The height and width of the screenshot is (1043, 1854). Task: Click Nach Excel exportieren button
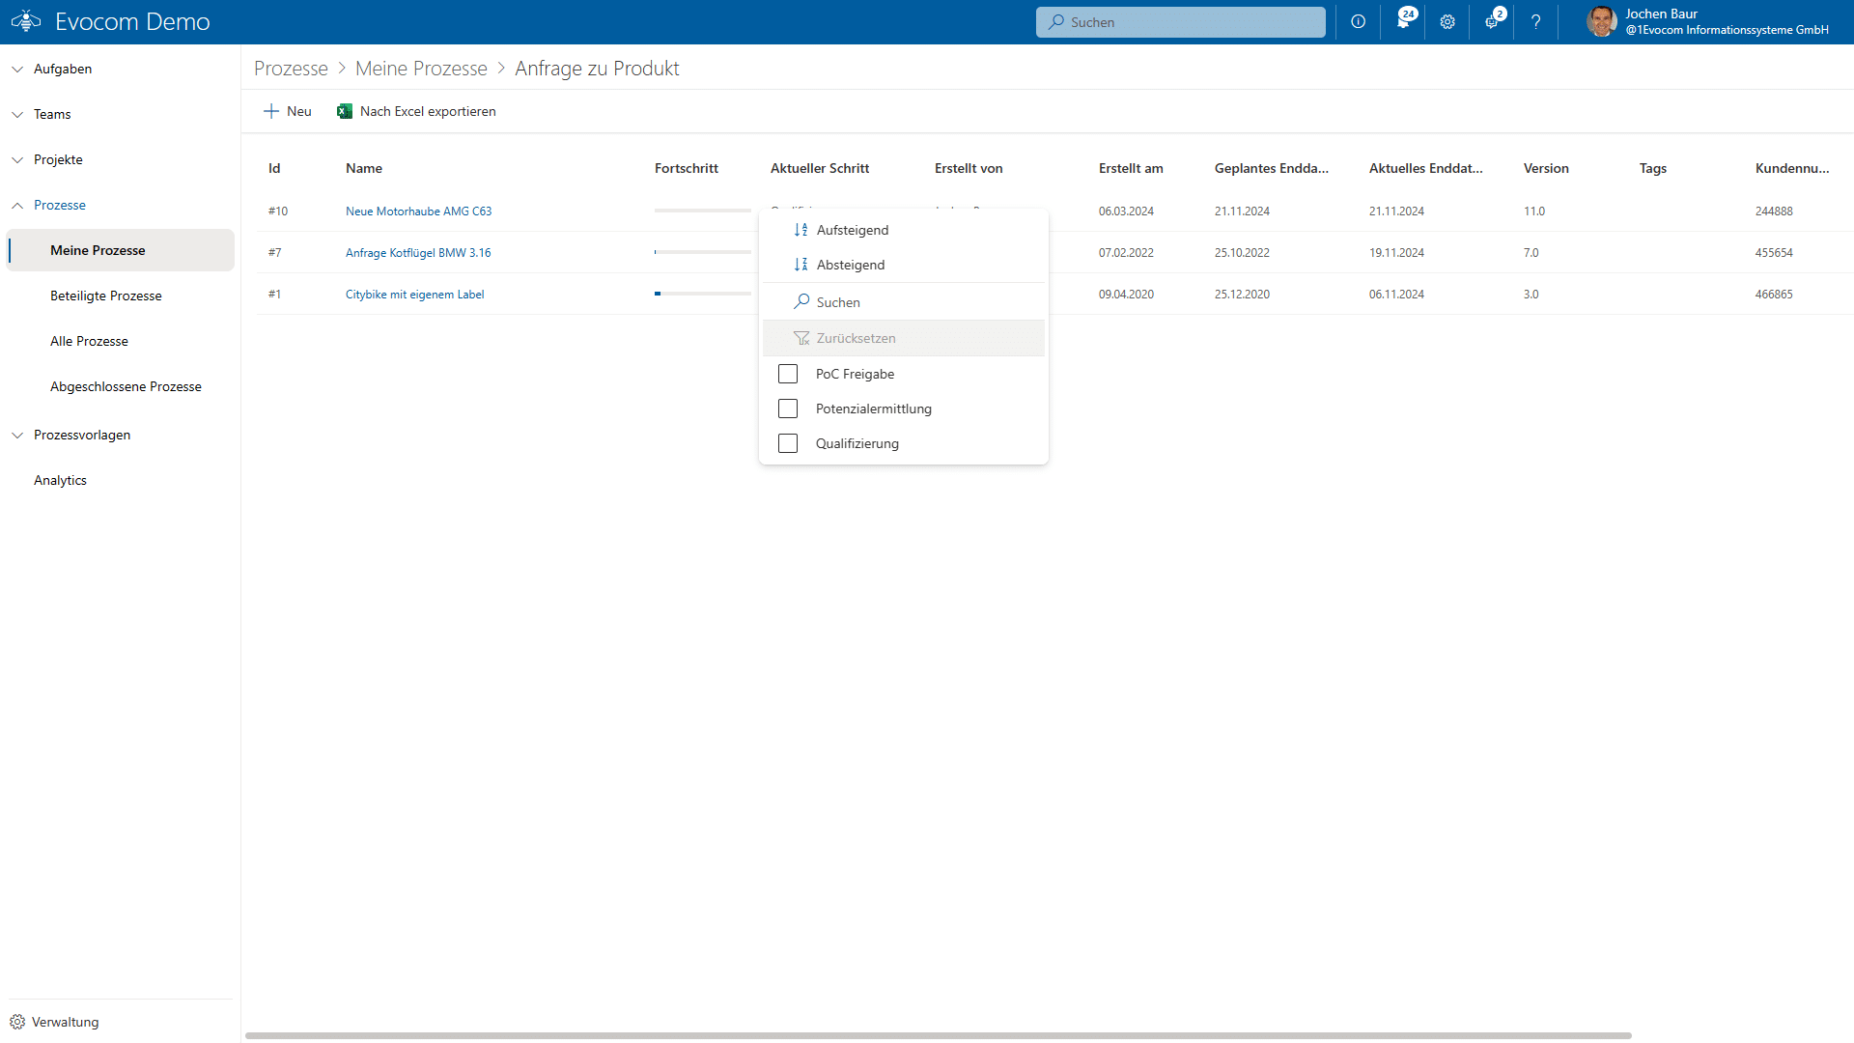click(x=416, y=111)
